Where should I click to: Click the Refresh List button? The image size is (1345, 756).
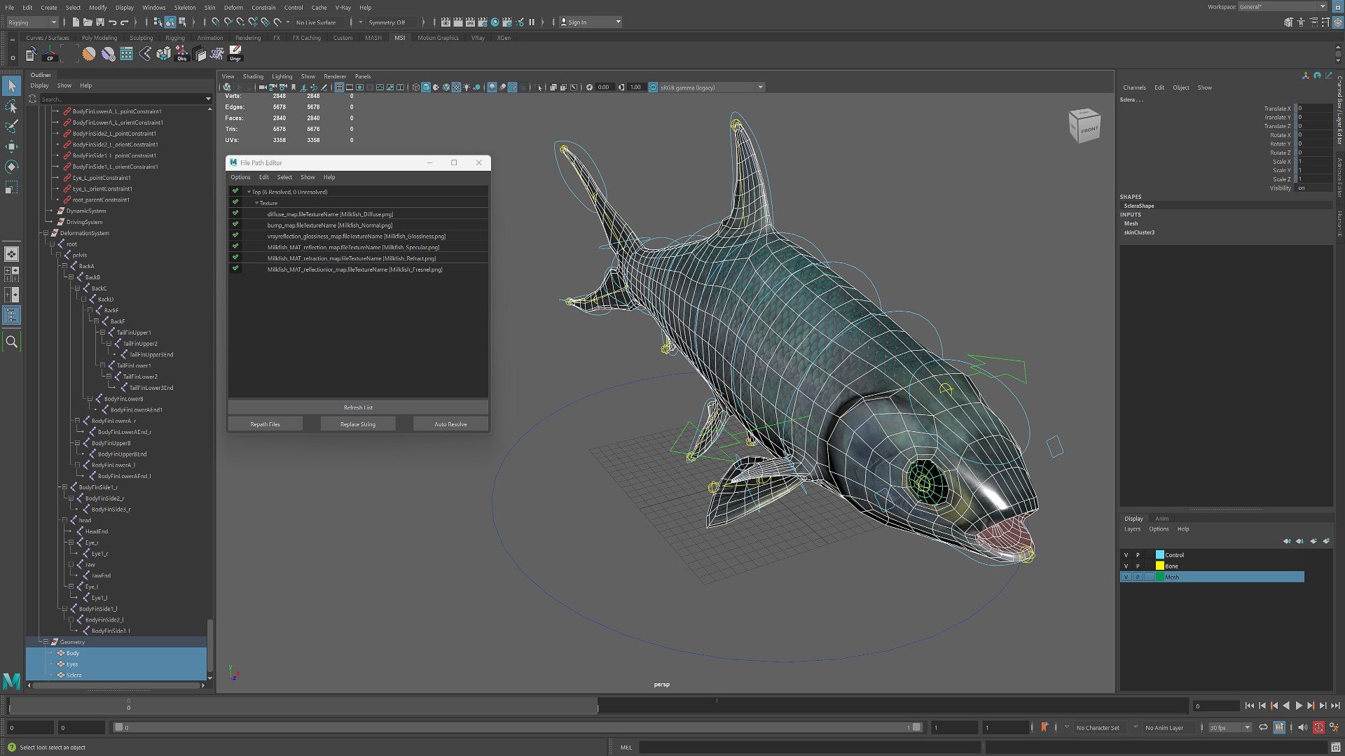point(358,407)
